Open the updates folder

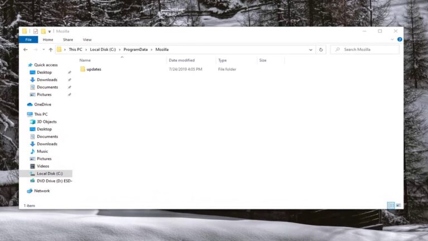(x=94, y=69)
